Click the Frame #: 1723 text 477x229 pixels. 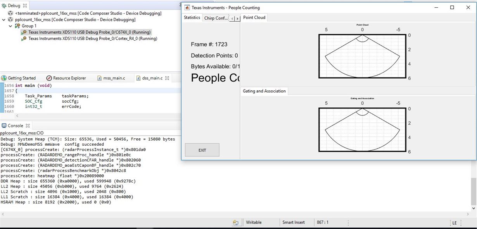coord(209,45)
